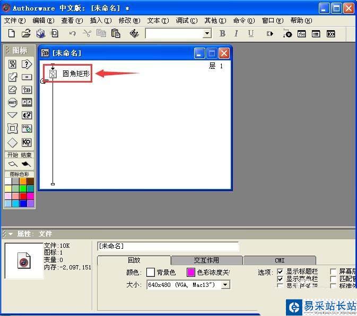Click the Save All toolbar icon
The image size is (357, 316).
(41, 33)
